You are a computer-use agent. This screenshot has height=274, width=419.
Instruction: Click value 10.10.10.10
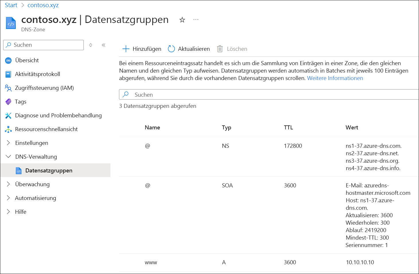click(360, 263)
